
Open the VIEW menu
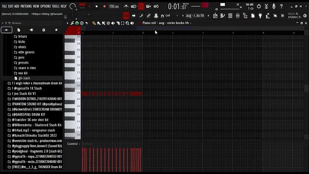click(x=36, y=6)
